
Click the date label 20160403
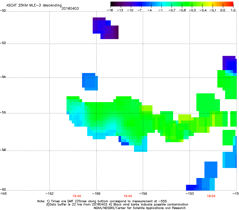[70, 8]
